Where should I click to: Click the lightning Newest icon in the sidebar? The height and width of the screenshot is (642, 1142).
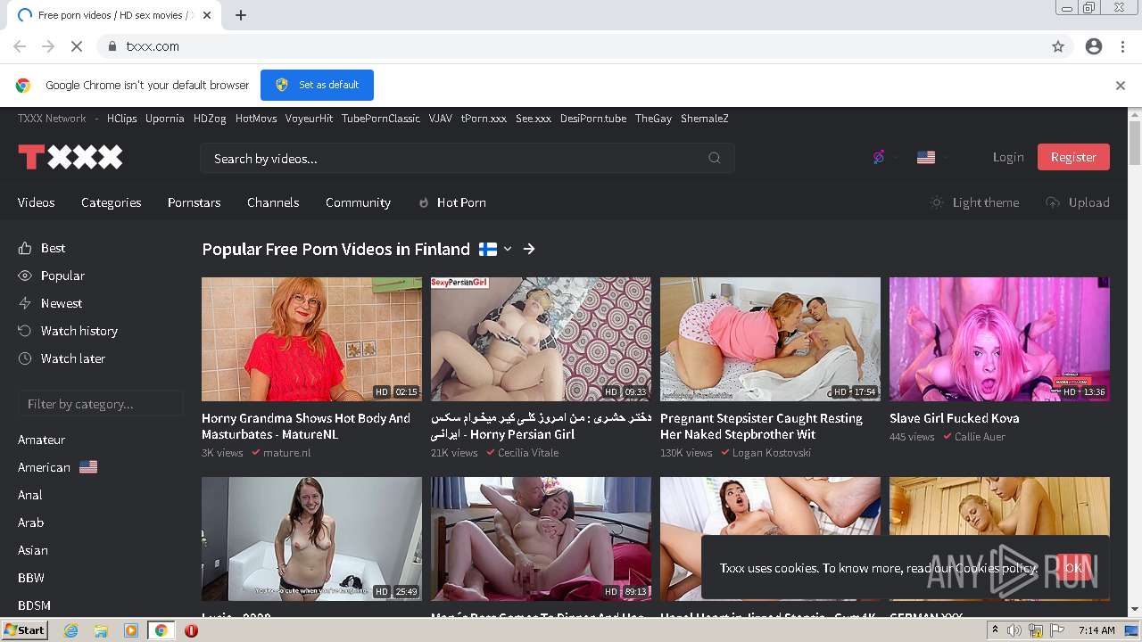point(25,303)
